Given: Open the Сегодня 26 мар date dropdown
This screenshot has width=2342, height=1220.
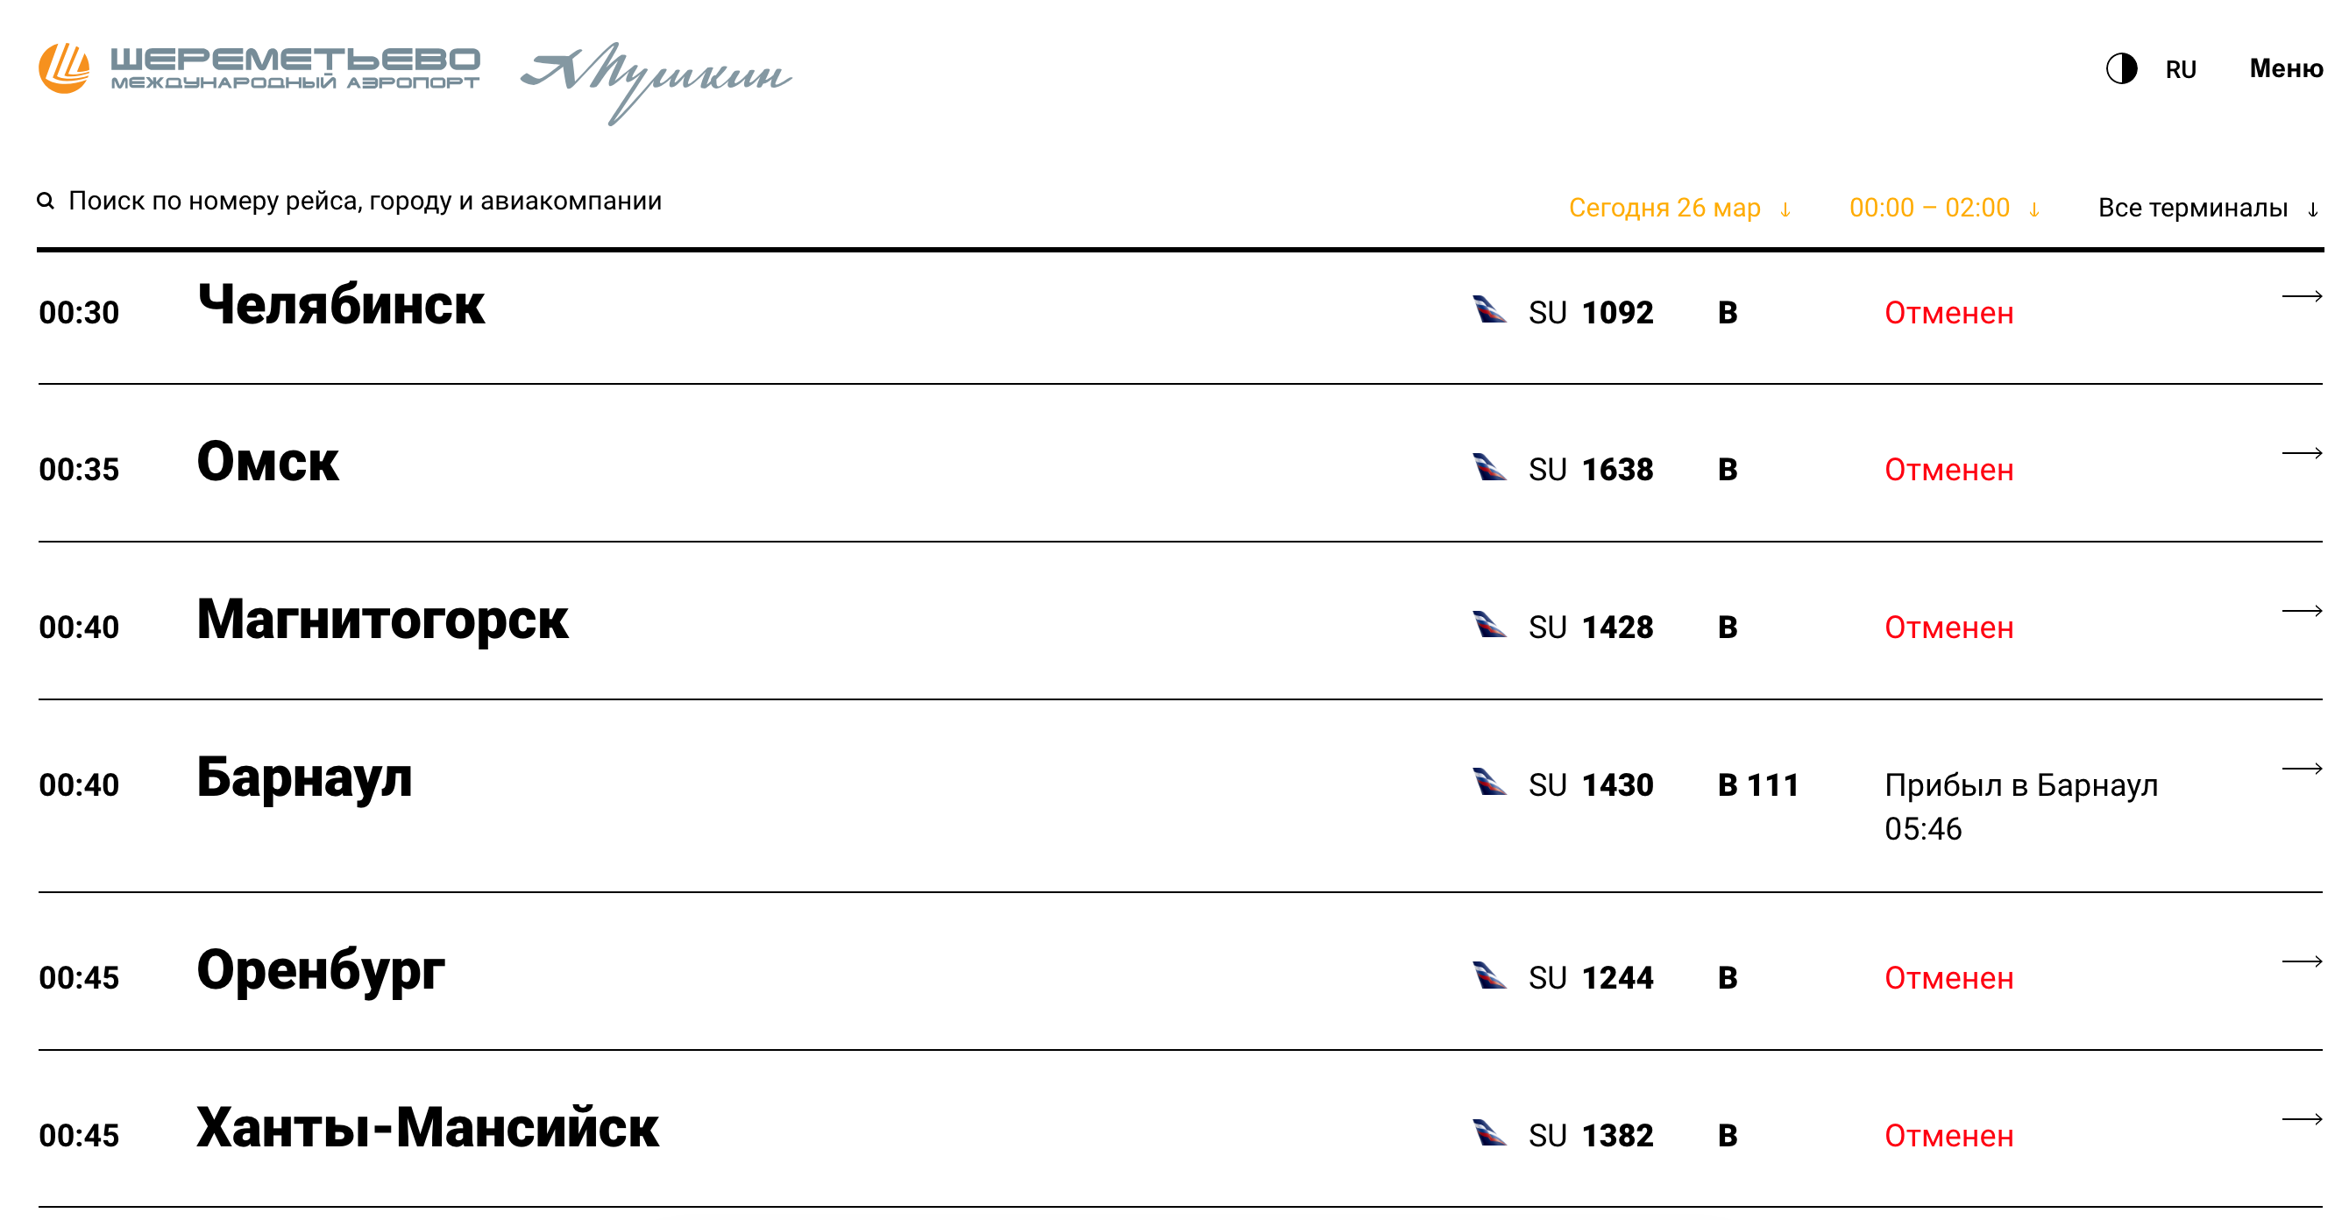Looking at the screenshot, I should click(x=1678, y=209).
